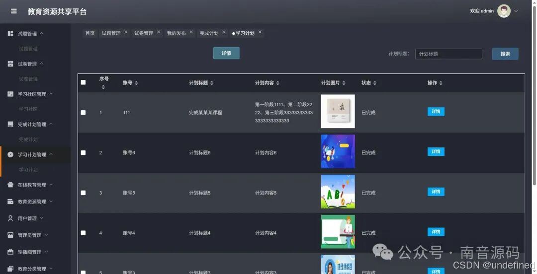Expand the 管理员管理 sidebar group
Image resolution: width=537 pixels, height=274 pixels.
click(46, 235)
